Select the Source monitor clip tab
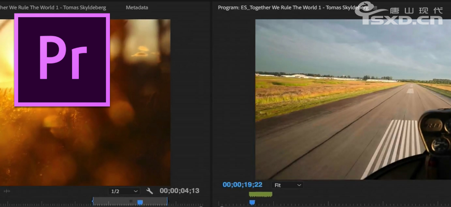 (53, 7)
